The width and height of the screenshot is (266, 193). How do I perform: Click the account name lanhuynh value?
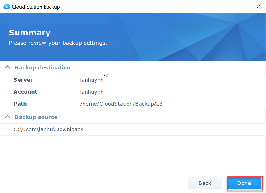pyautogui.click(x=92, y=92)
